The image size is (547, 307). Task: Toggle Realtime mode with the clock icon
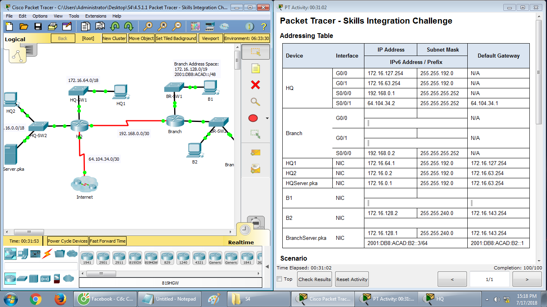pyautogui.click(x=245, y=230)
